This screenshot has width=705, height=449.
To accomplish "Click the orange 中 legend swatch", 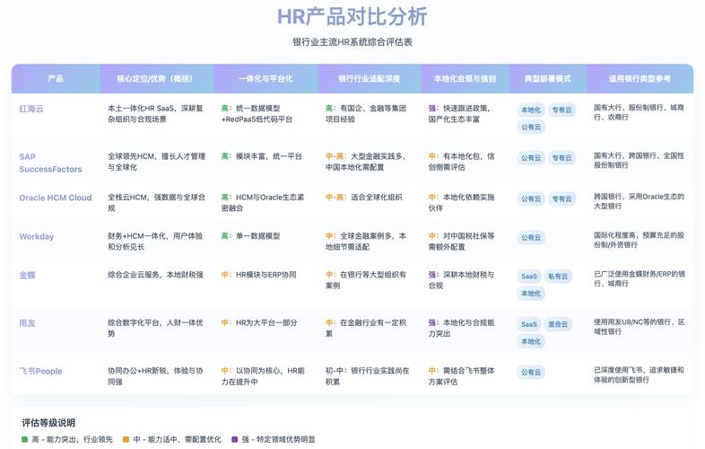I will tap(126, 439).
